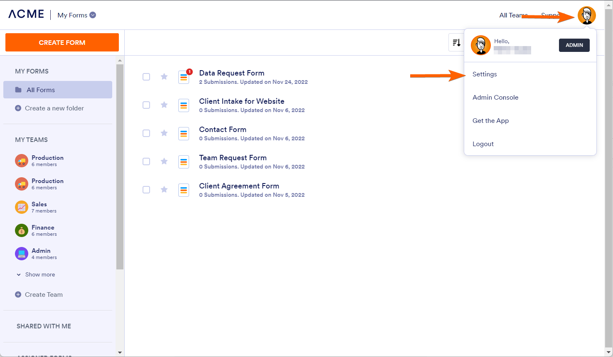Click the plus icon beside Create Team
Image resolution: width=613 pixels, height=357 pixels.
coord(18,295)
